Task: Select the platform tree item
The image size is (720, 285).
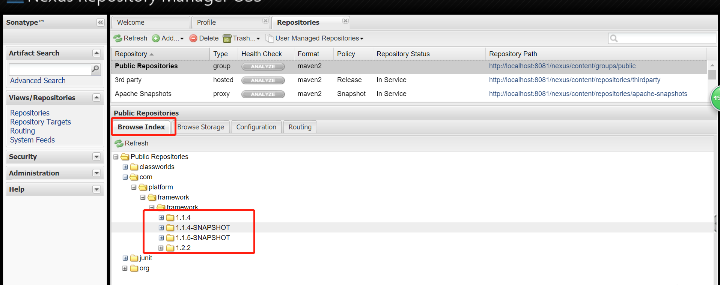Action: click(161, 187)
